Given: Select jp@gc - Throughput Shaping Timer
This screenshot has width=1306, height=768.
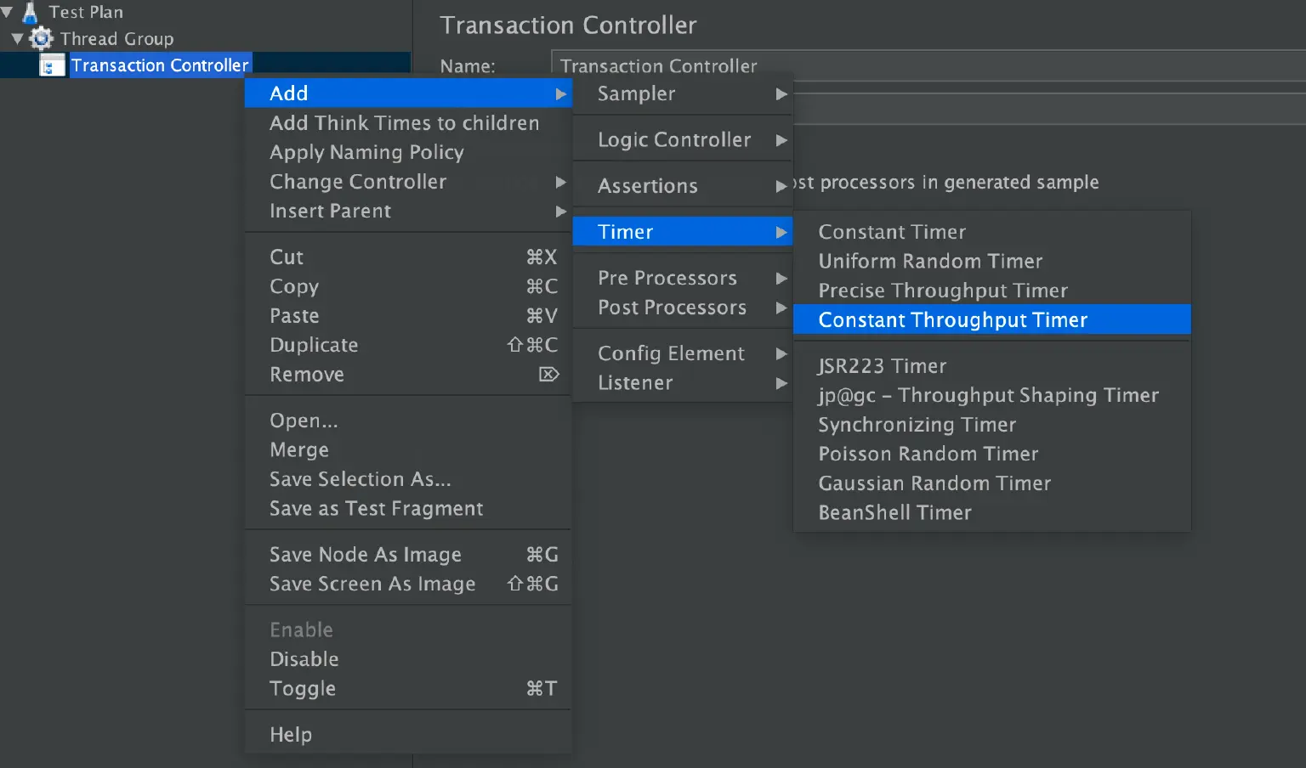Looking at the screenshot, I should coord(989,395).
